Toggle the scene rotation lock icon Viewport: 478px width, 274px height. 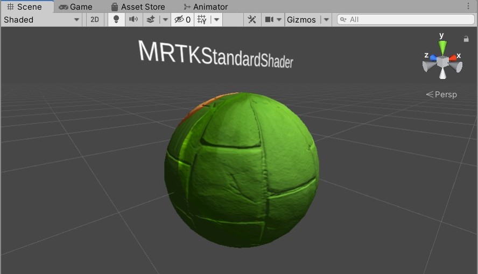coord(466,39)
